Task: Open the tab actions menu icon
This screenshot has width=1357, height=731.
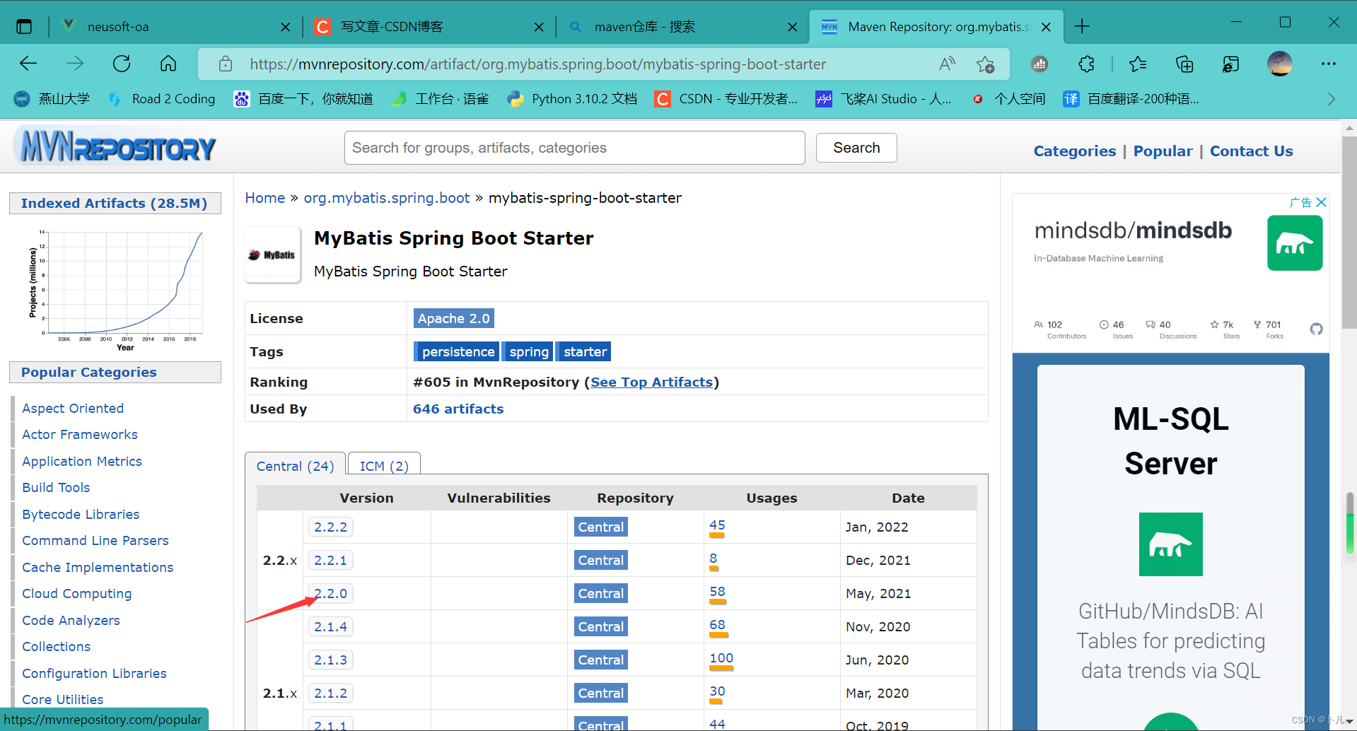Action: (x=24, y=27)
